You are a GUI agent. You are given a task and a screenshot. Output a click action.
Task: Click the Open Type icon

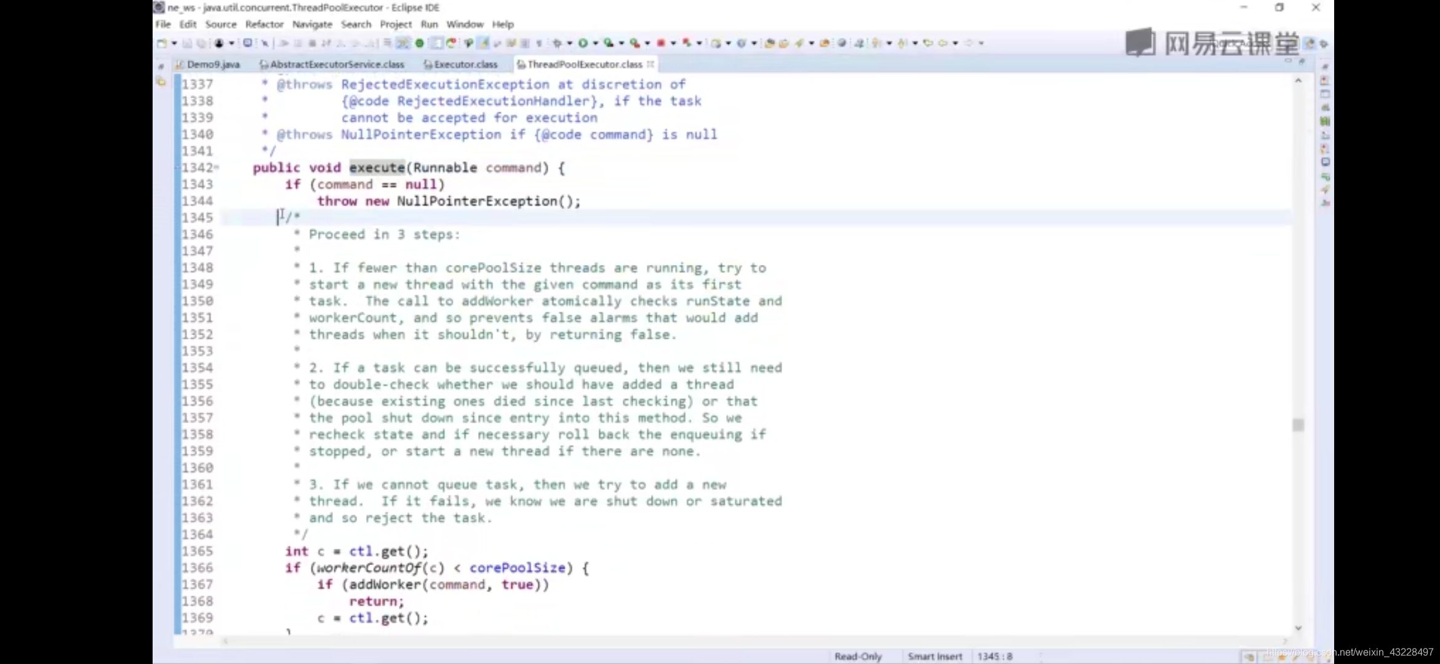point(769,43)
